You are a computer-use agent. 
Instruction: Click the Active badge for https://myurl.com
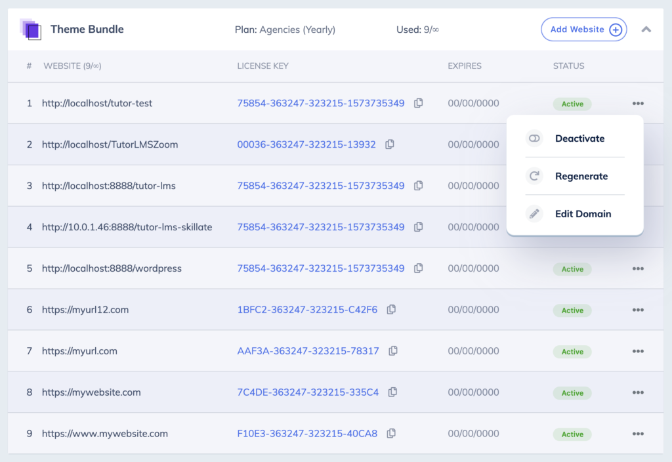pyautogui.click(x=572, y=352)
